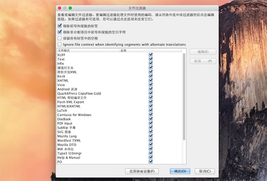Select the DocBook filter row
This screenshot has height=181, width=267.
pos(120,119)
